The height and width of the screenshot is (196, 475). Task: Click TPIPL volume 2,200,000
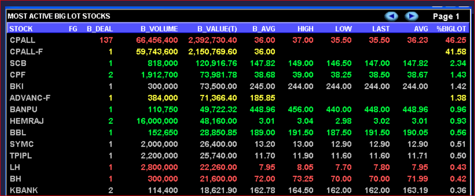click(x=159, y=156)
